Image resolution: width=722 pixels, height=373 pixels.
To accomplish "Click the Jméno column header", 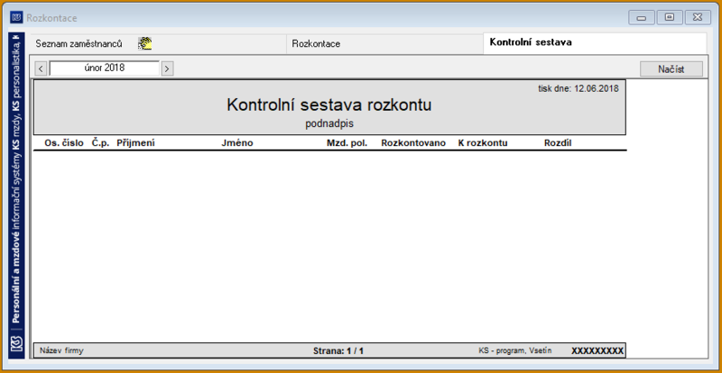I will (237, 143).
